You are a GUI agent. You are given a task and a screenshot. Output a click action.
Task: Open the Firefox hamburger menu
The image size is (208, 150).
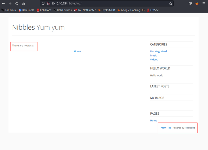[x=204, y=4]
